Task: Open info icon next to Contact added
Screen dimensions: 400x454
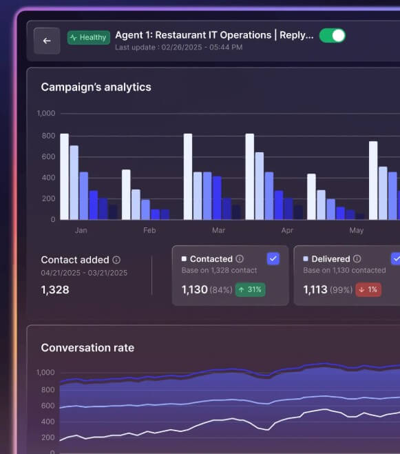Action: pos(116,260)
